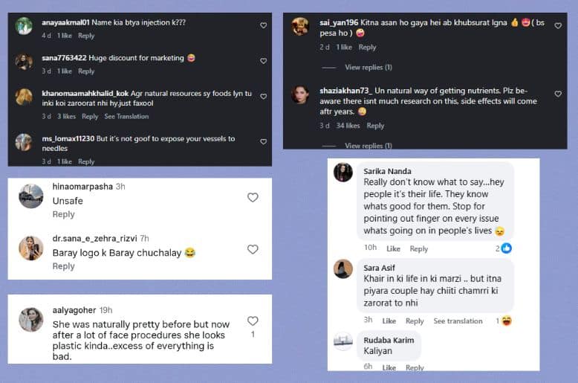
Task: Tap the heart beside shaziakhan73_'s comment
Action: click(558, 94)
